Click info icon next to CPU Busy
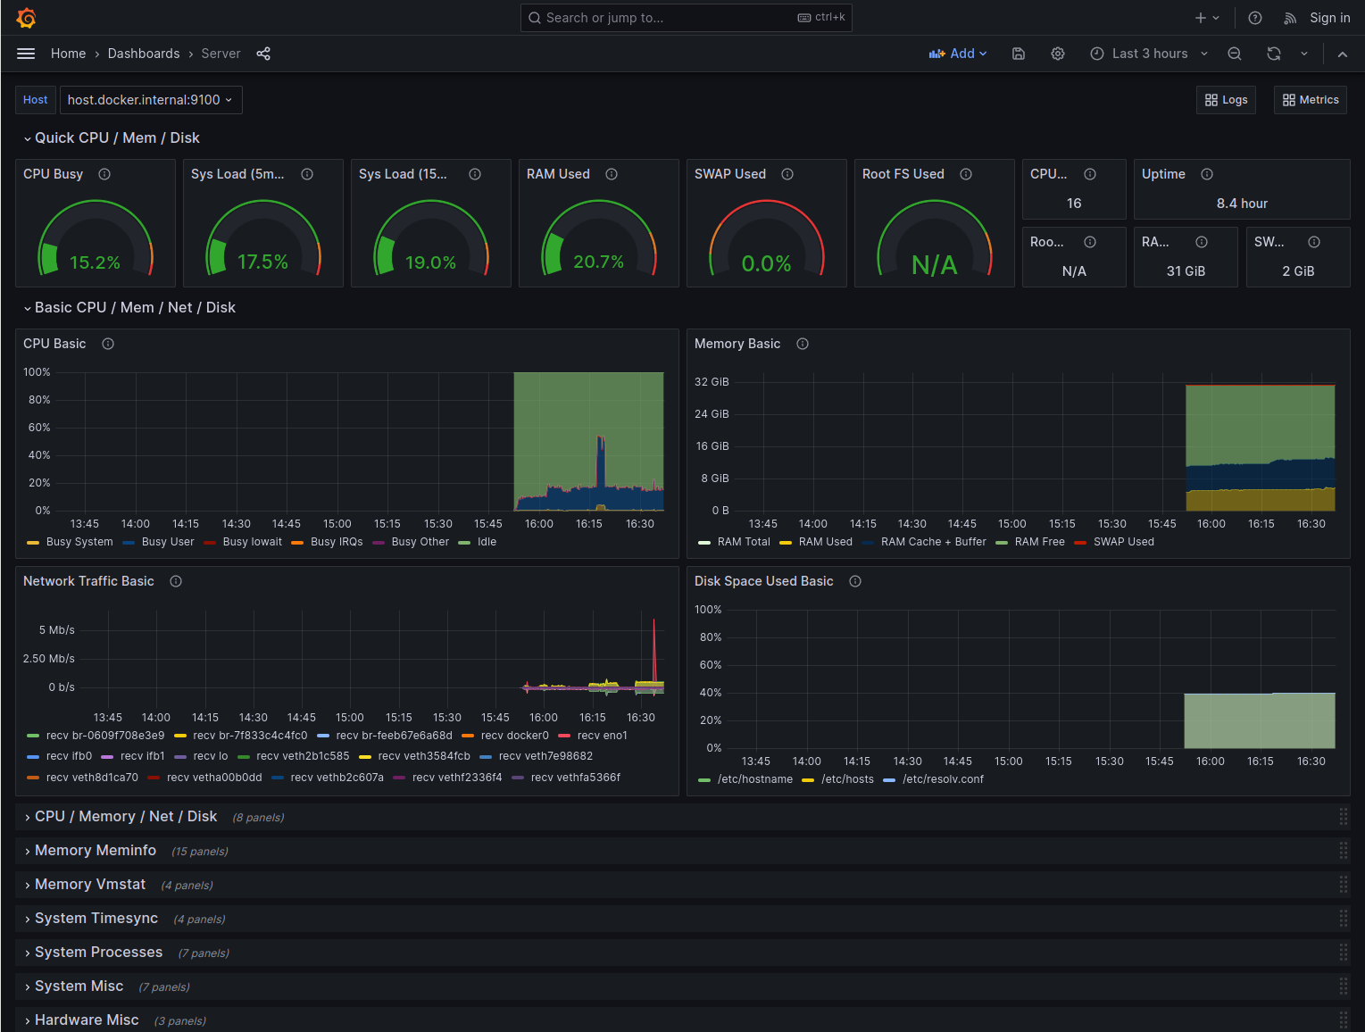Viewport: 1365px width, 1032px height. click(104, 174)
